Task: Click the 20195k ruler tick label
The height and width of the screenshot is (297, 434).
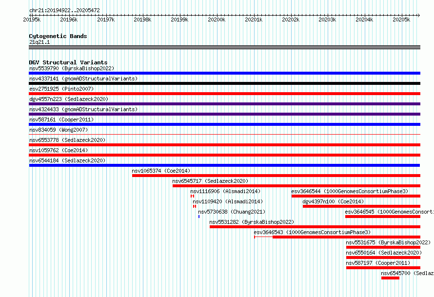Action: point(32,20)
